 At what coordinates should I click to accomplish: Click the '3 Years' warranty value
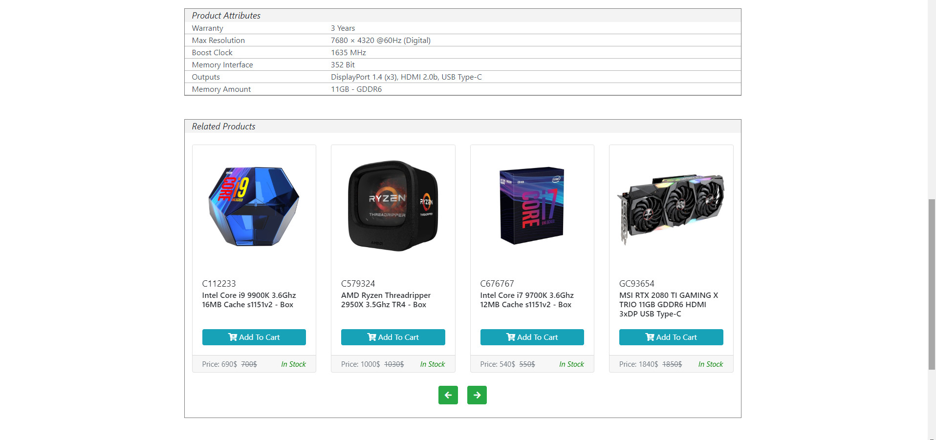coord(343,28)
